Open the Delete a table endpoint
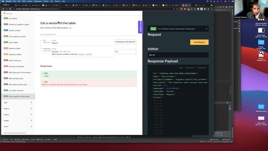Viewport: 268px width, 151px height. [18, 49]
